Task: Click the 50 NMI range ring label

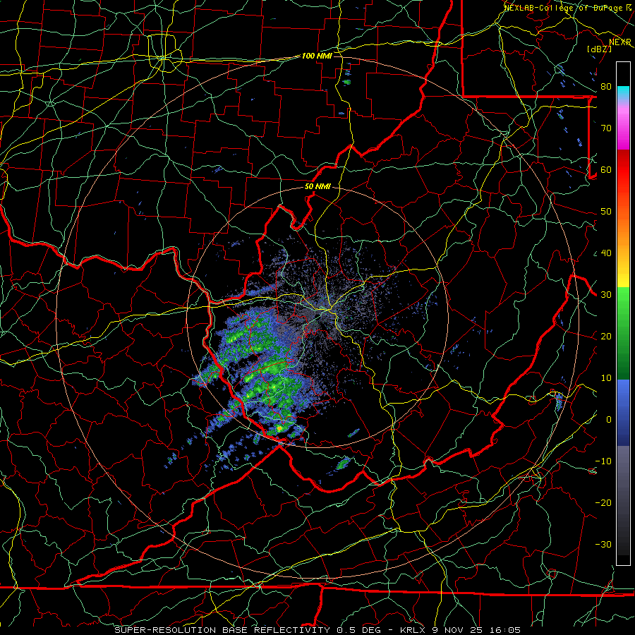Action: click(317, 187)
